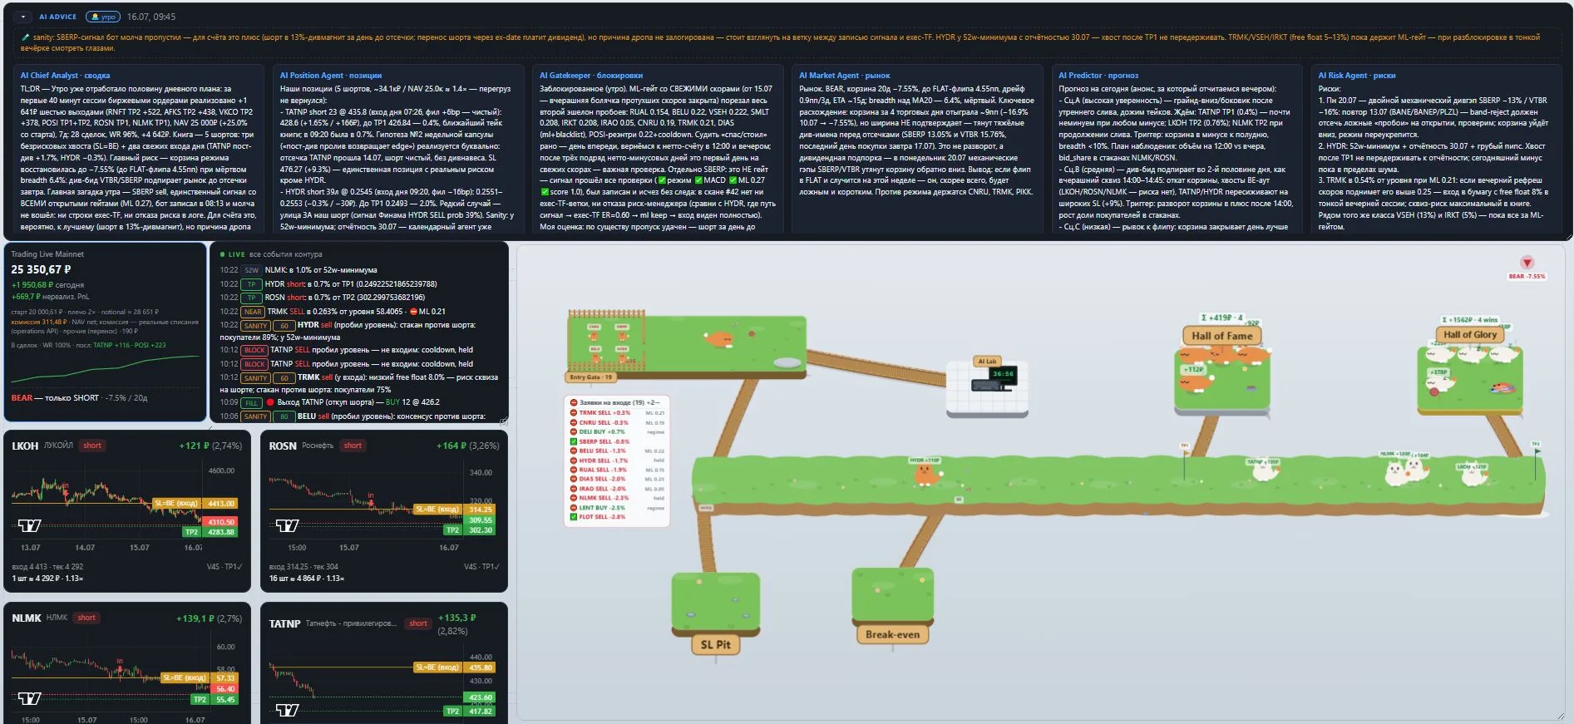Click the TATNP ticker title
Viewport: 1574px width, 724px height.
pos(284,624)
